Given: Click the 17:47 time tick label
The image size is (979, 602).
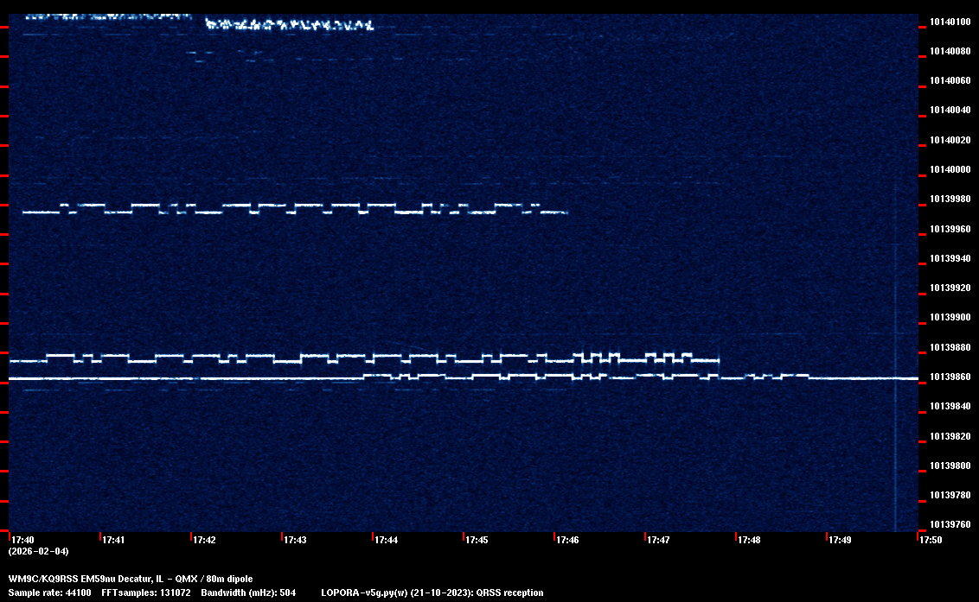Looking at the screenshot, I should (x=658, y=540).
